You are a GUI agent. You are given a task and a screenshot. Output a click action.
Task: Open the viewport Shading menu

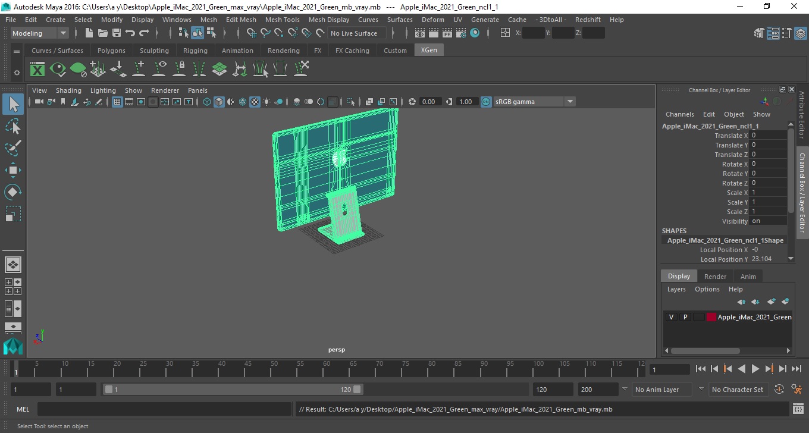[68, 90]
